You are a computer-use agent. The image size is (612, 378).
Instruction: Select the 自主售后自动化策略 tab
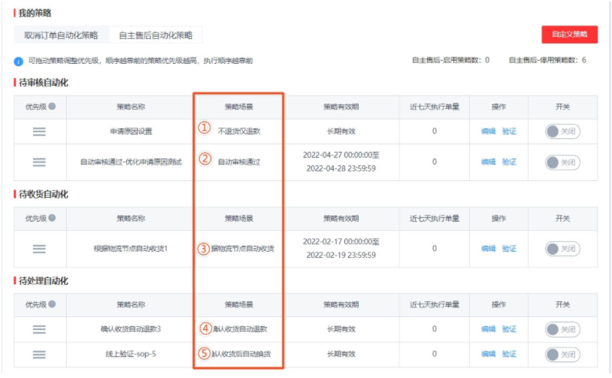[x=156, y=35]
